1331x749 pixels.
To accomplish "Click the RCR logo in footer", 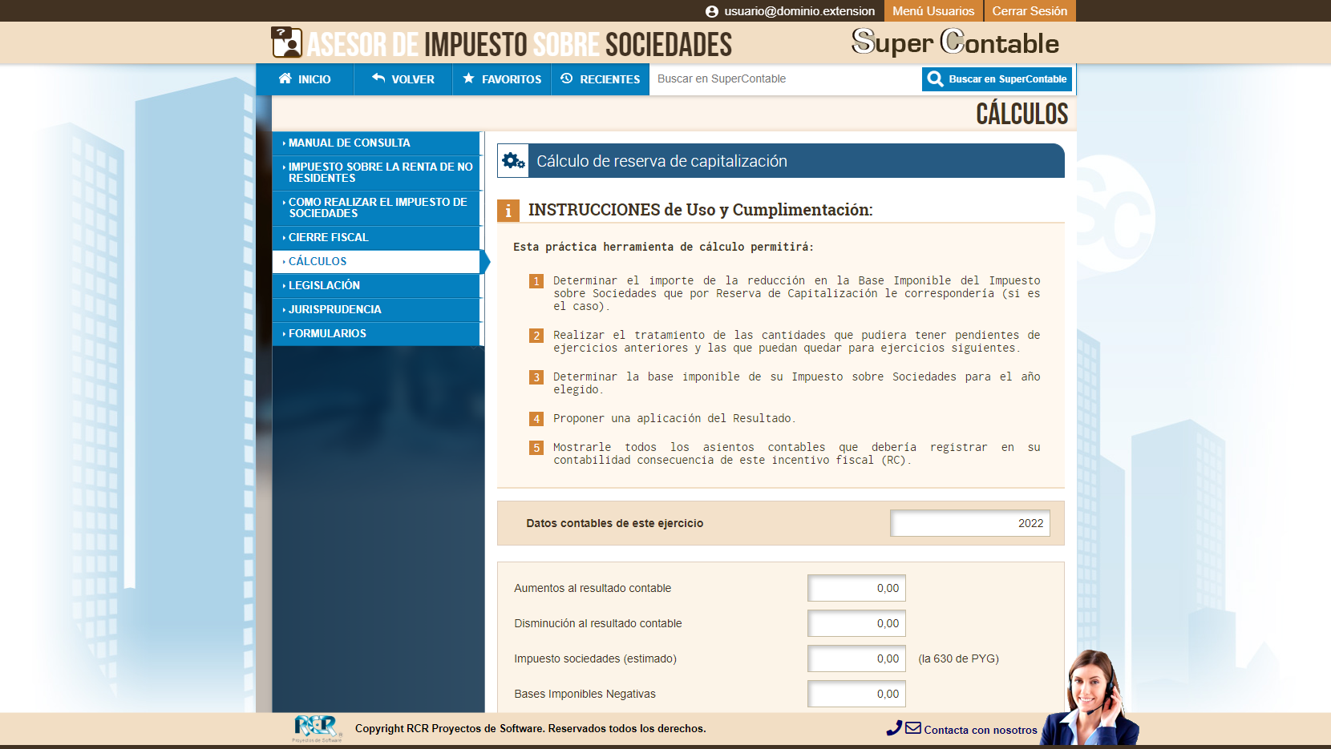I will 318,728.
